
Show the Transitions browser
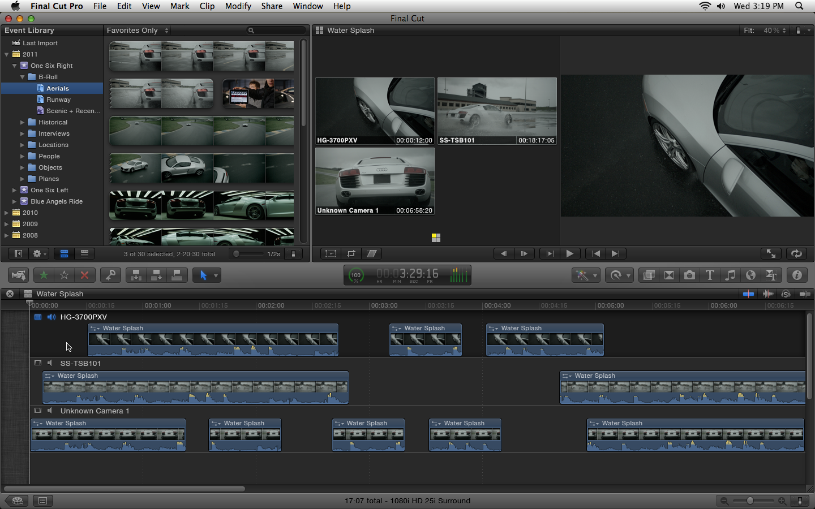pos(669,275)
